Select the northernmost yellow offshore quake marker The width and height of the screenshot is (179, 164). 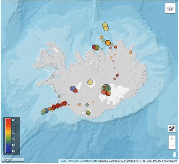pyautogui.click(x=105, y=25)
